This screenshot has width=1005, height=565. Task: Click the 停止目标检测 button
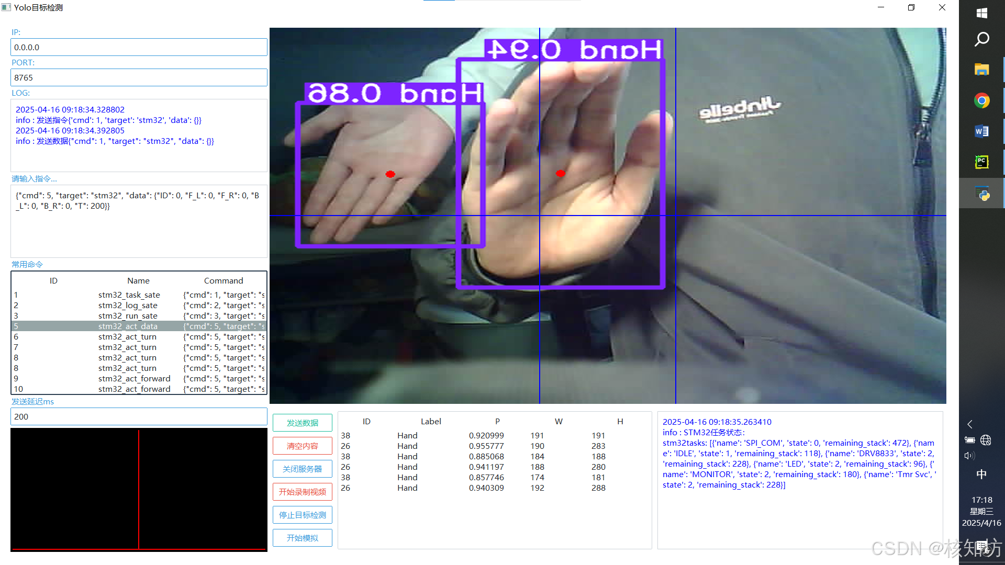point(302,515)
